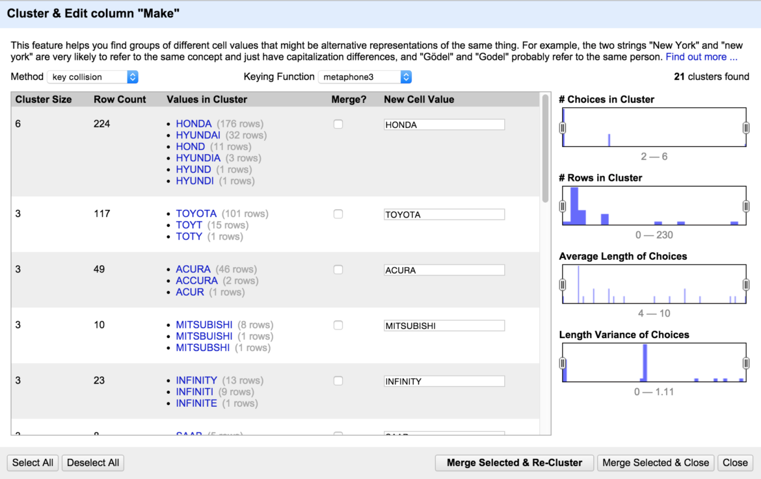Click the TOYT value link

pyautogui.click(x=189, y=225)
